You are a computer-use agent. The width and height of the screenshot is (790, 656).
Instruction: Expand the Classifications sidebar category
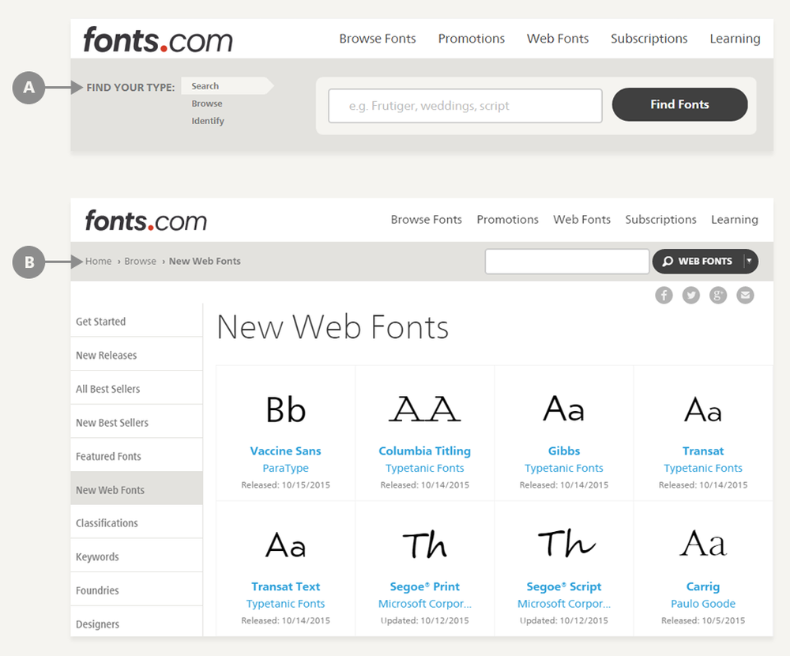107,522
